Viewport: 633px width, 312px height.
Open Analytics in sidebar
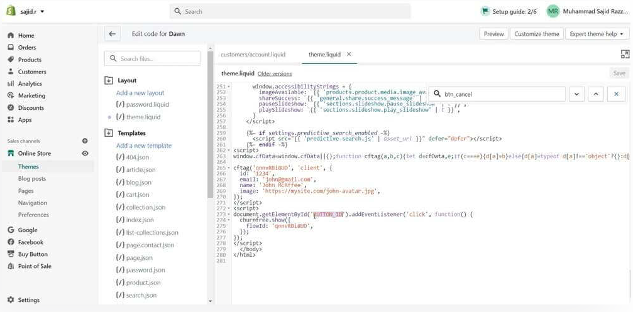pos(30,84)
